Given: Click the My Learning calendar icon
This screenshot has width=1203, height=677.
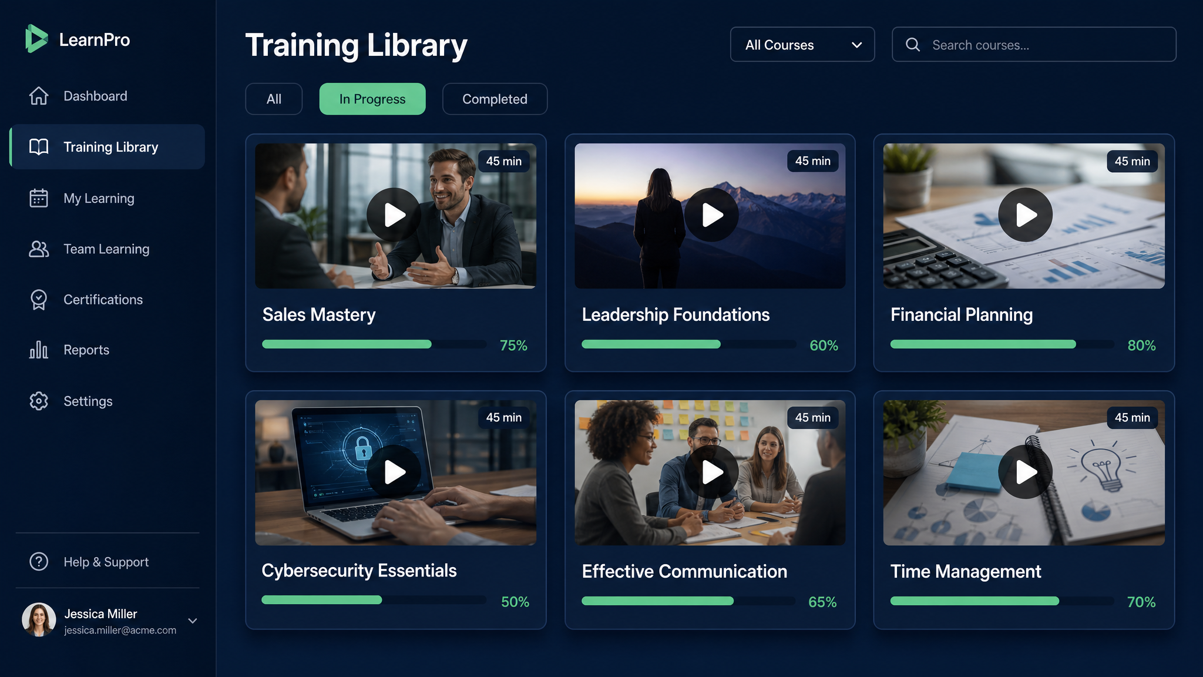Looking at the screenshot, I should point(39,198).
